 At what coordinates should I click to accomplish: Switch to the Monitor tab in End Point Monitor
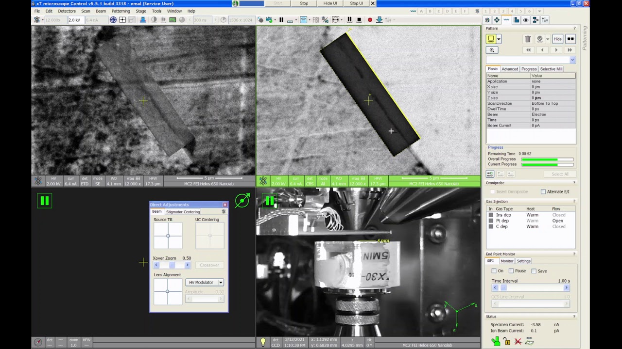click(507, 261)
